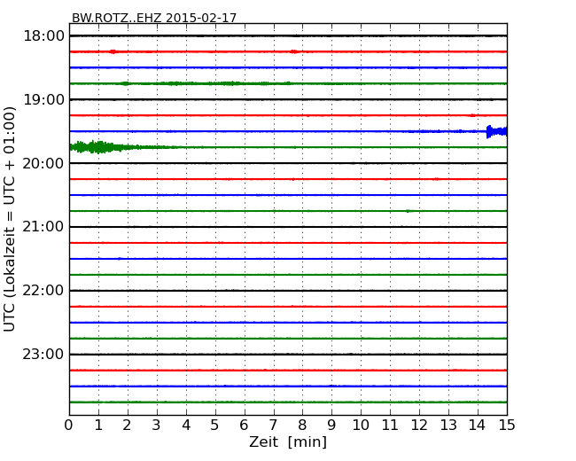Select x-axis tick label 11
This screenshot has height=461, width=576.
[390, 426]
